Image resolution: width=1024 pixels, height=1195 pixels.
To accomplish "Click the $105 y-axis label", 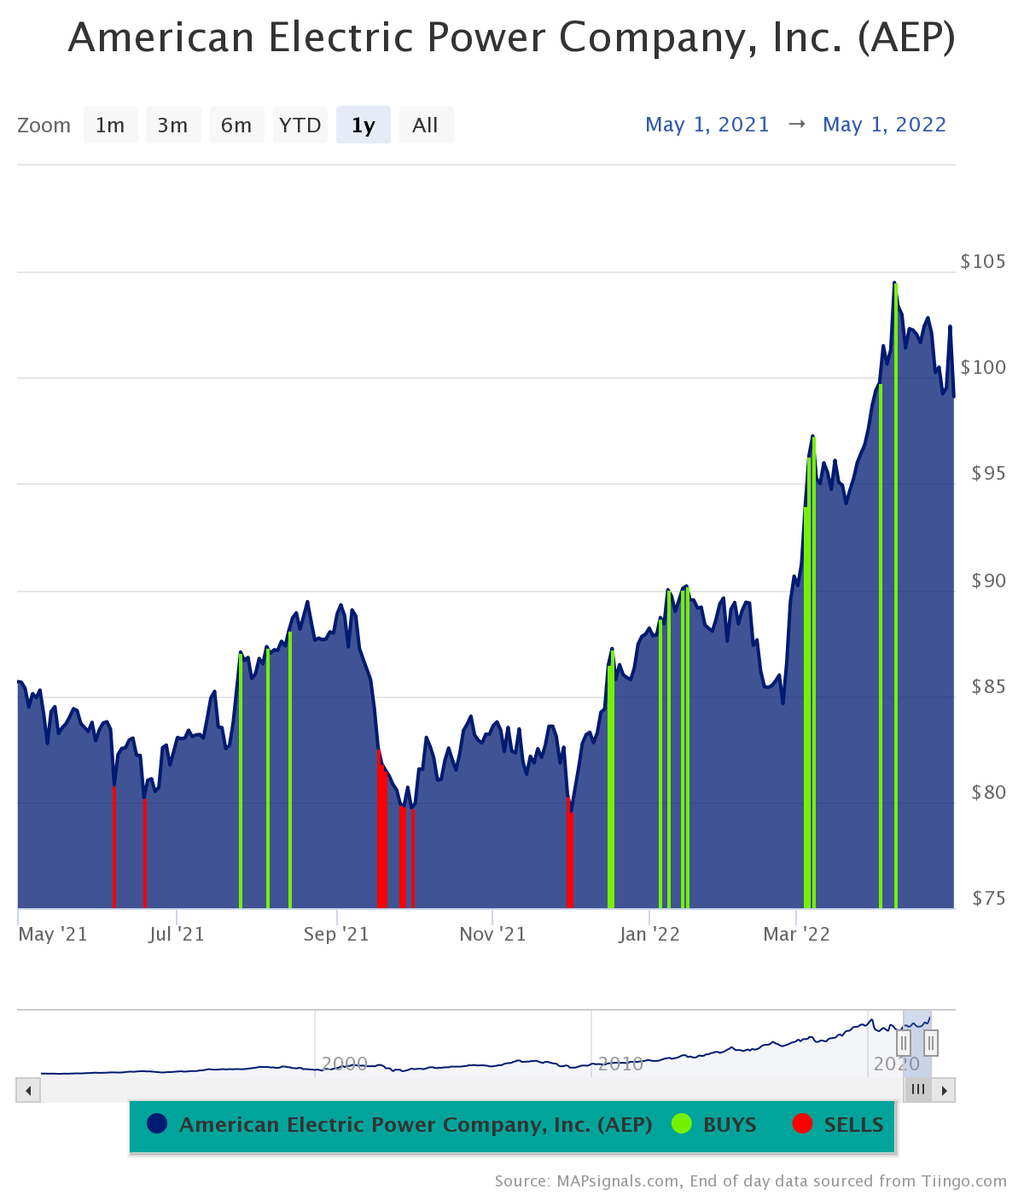I will (x=983, y=261).
